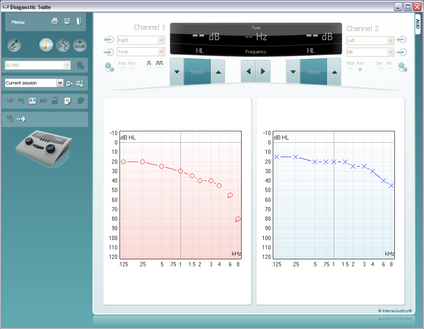Open Channel 1 Right ear dropdown
Screen dimensions: 424x329
point(141,40)
